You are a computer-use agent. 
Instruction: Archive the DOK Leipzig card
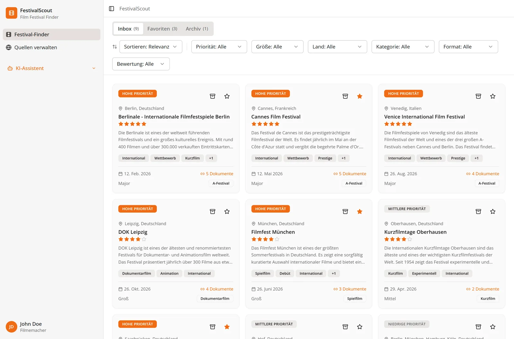click(x=212, y=211)
